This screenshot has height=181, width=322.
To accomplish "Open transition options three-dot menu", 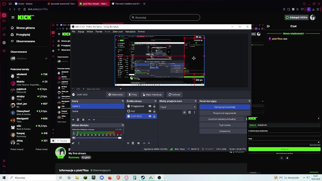I will click(x=194, y=112).
